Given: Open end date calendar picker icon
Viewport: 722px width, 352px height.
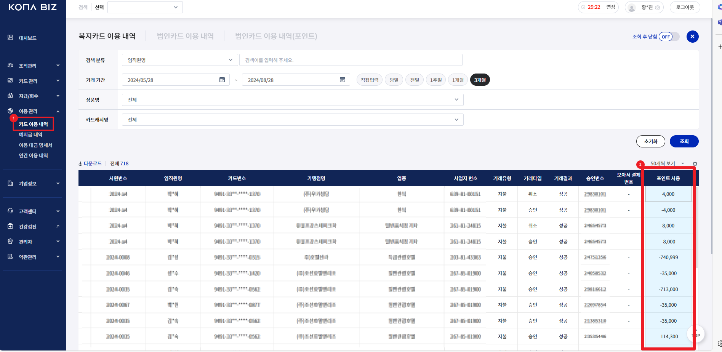Looking at the screenshot, I should pyautogui.click(x=342, y=80).
